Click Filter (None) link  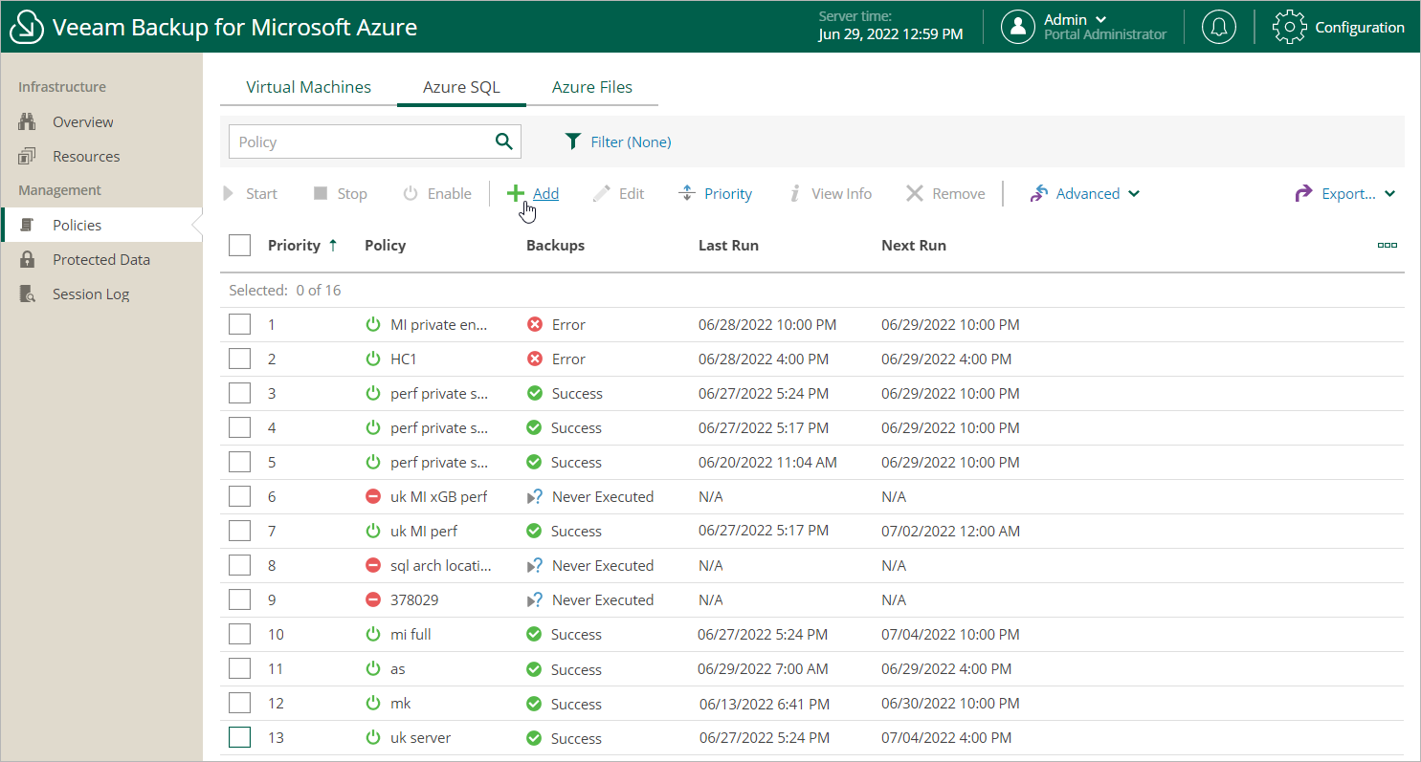(631, 142)
